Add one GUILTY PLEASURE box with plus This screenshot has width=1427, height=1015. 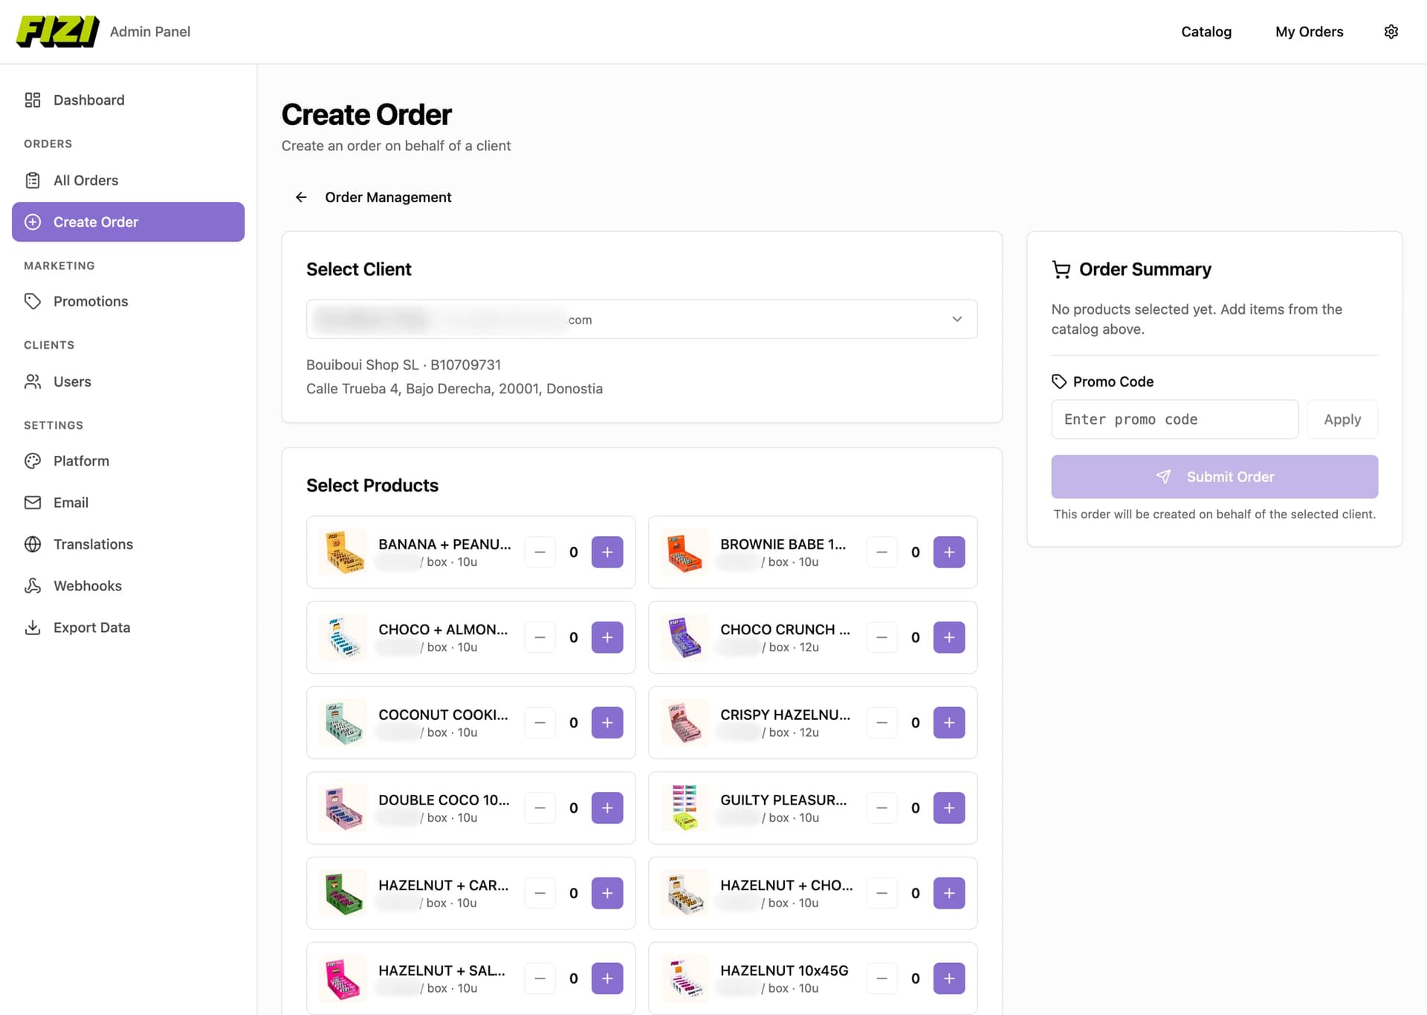(949, 808)
